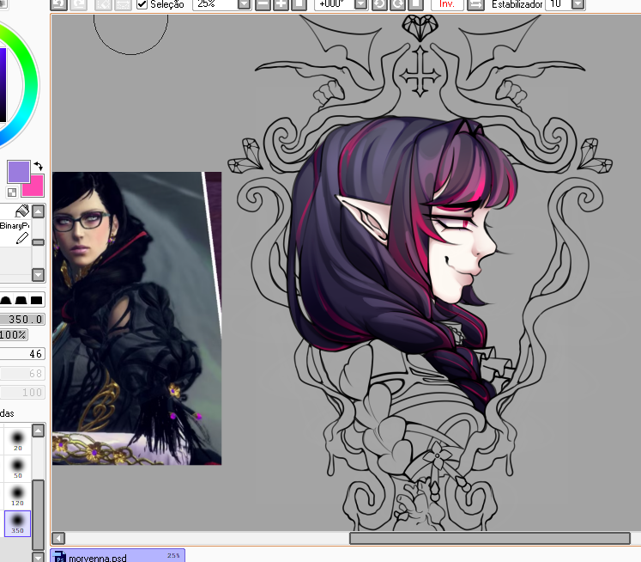This screenshot has width=641, height=562.
Task: Select the BinaryPen tool
Action: pos(15,233)
